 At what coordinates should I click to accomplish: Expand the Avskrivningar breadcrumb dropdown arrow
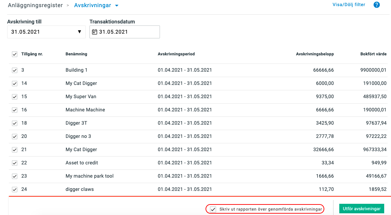117,6
